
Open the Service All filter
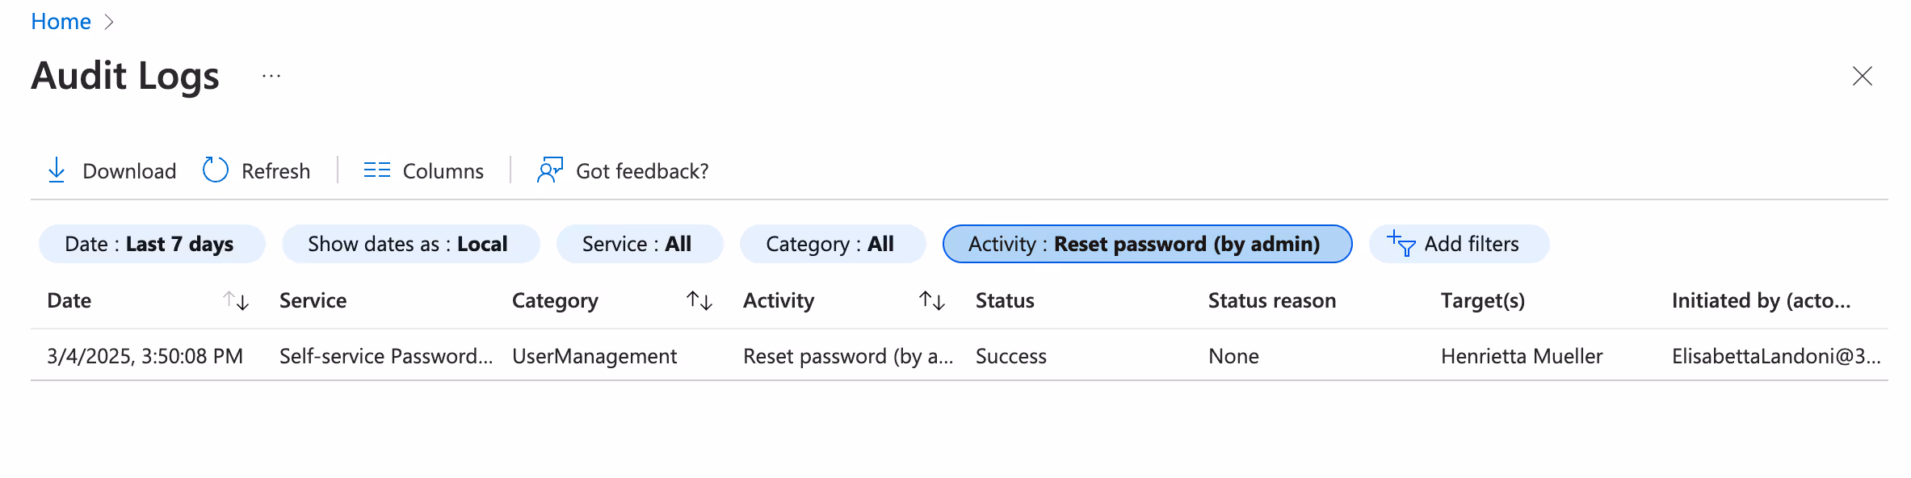coord(639,244)
